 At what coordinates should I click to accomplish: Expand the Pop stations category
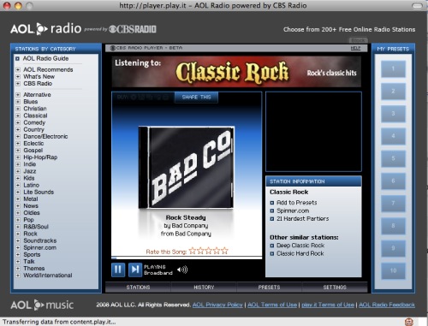point(18,220)
